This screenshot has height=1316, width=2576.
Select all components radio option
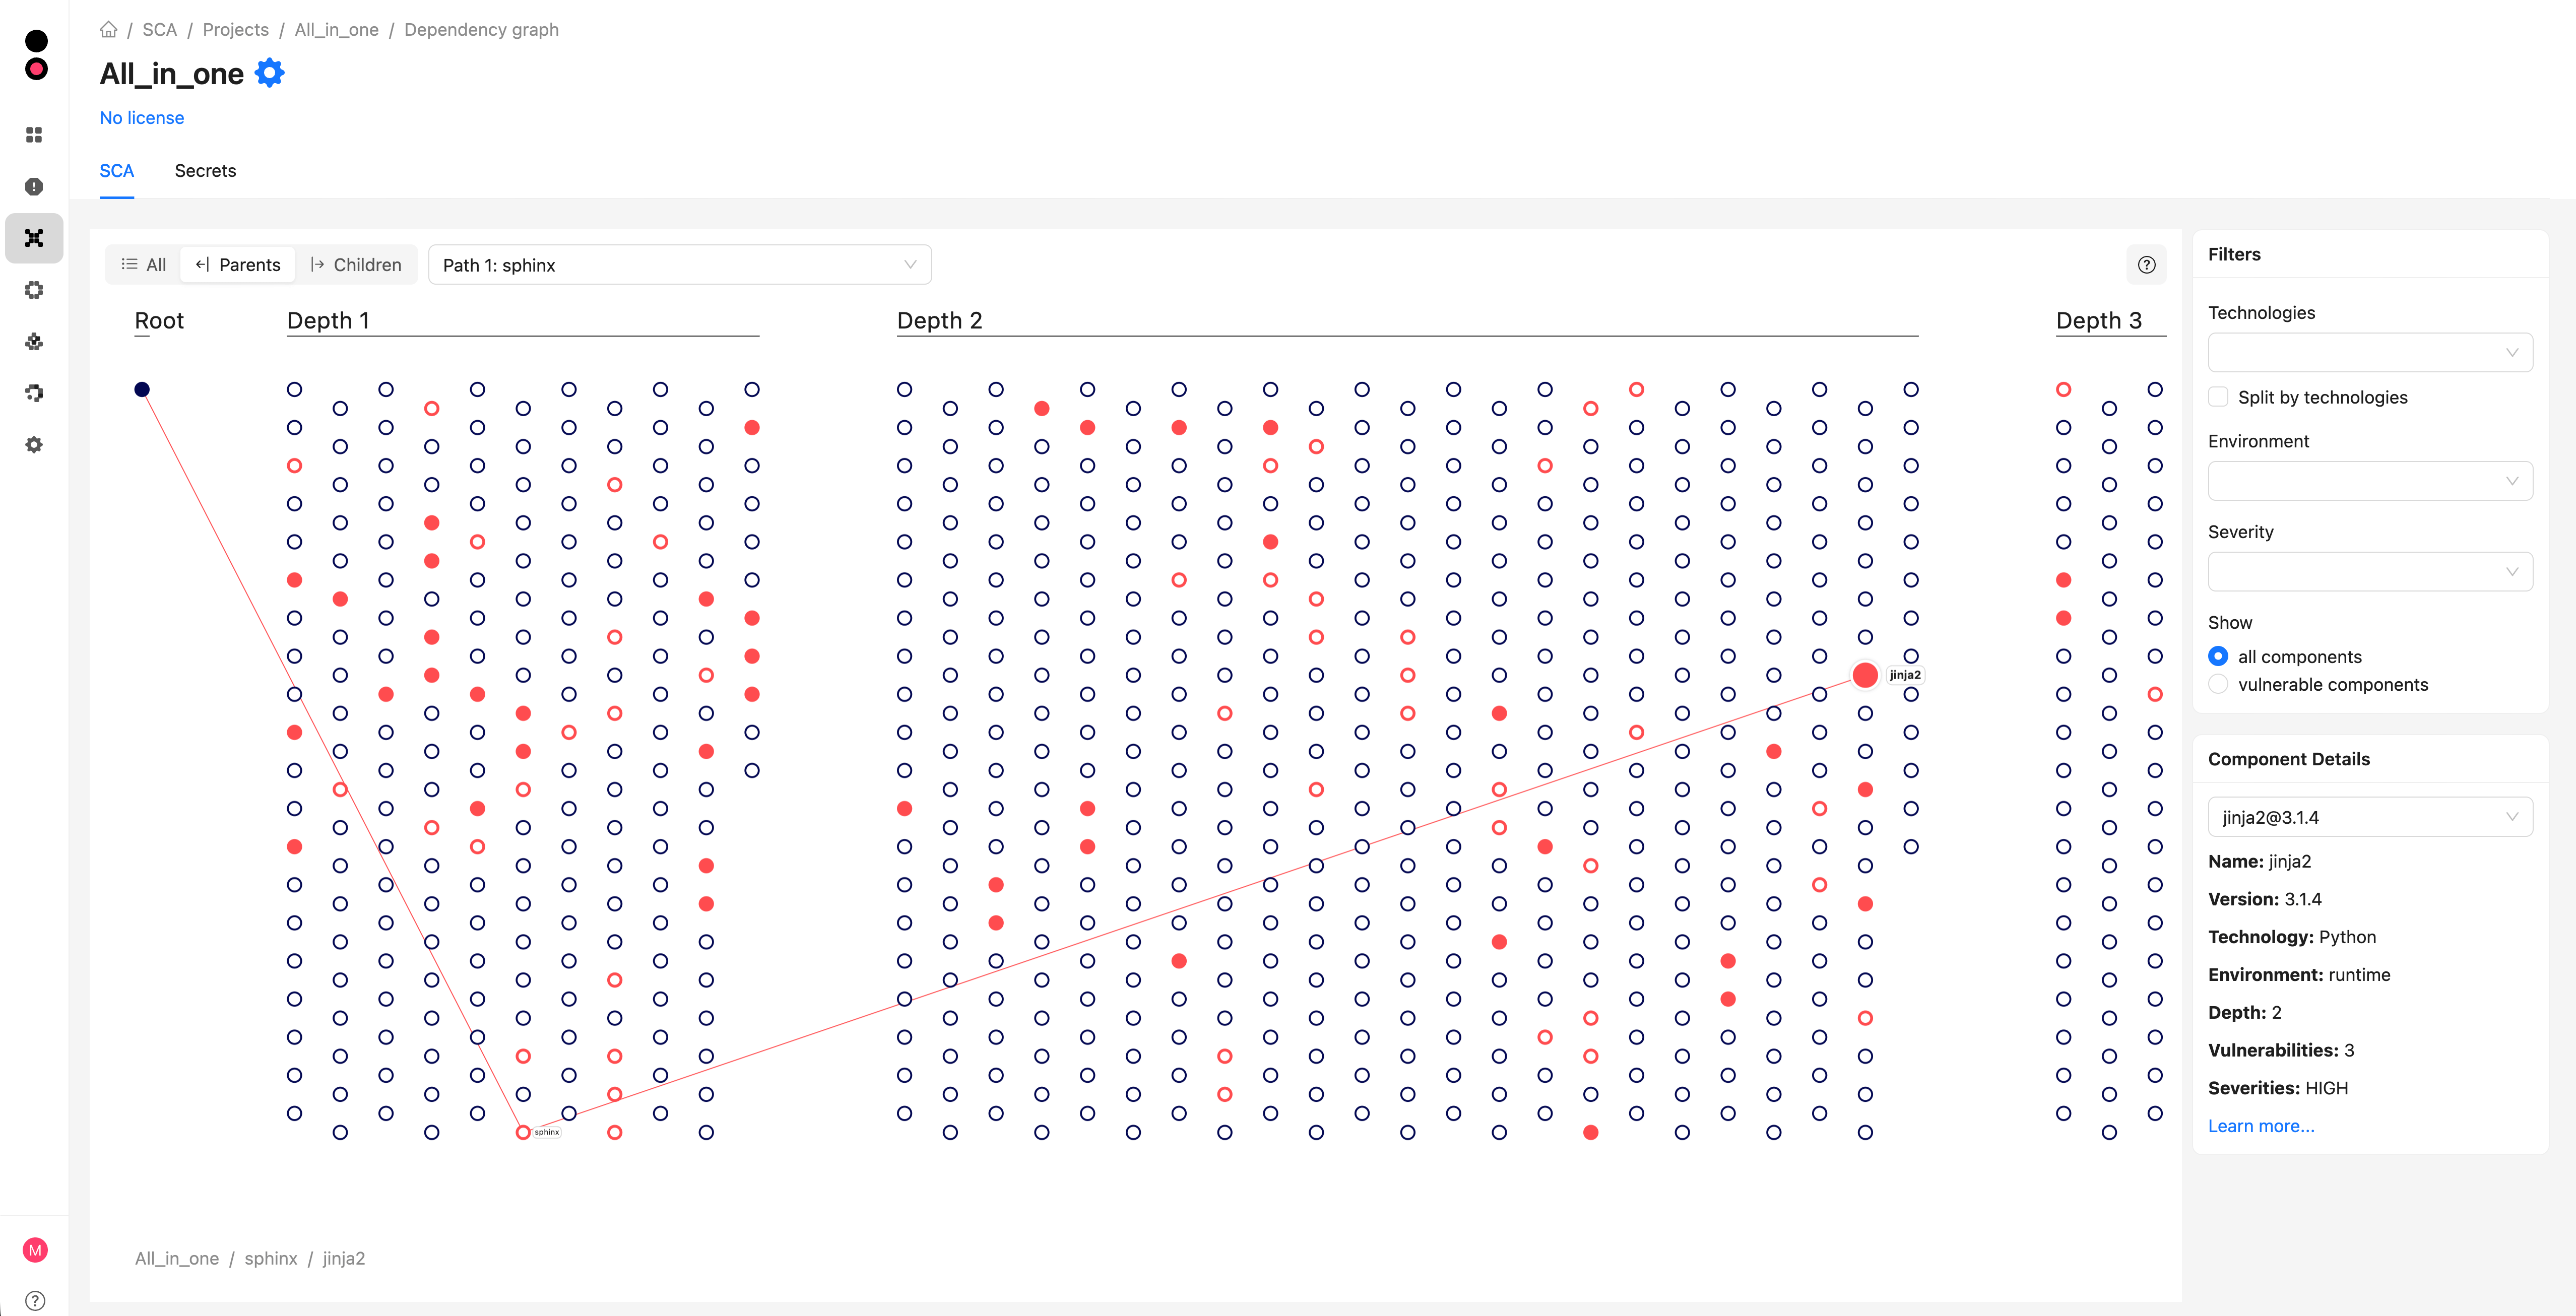click(2218, 657)
